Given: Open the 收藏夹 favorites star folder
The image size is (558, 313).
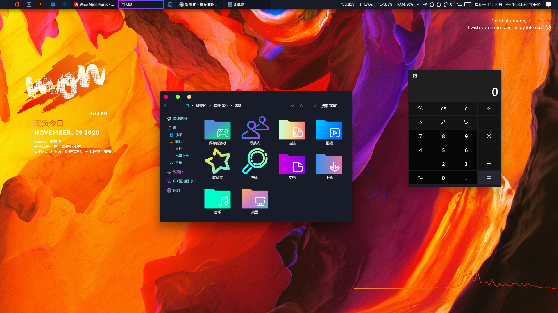Looking at the screenshot, I should tap(217, 161).
